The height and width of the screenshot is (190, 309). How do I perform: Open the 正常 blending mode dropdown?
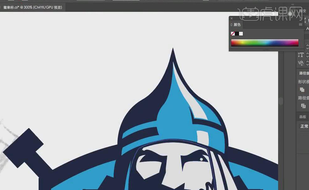tap(304, 126)
